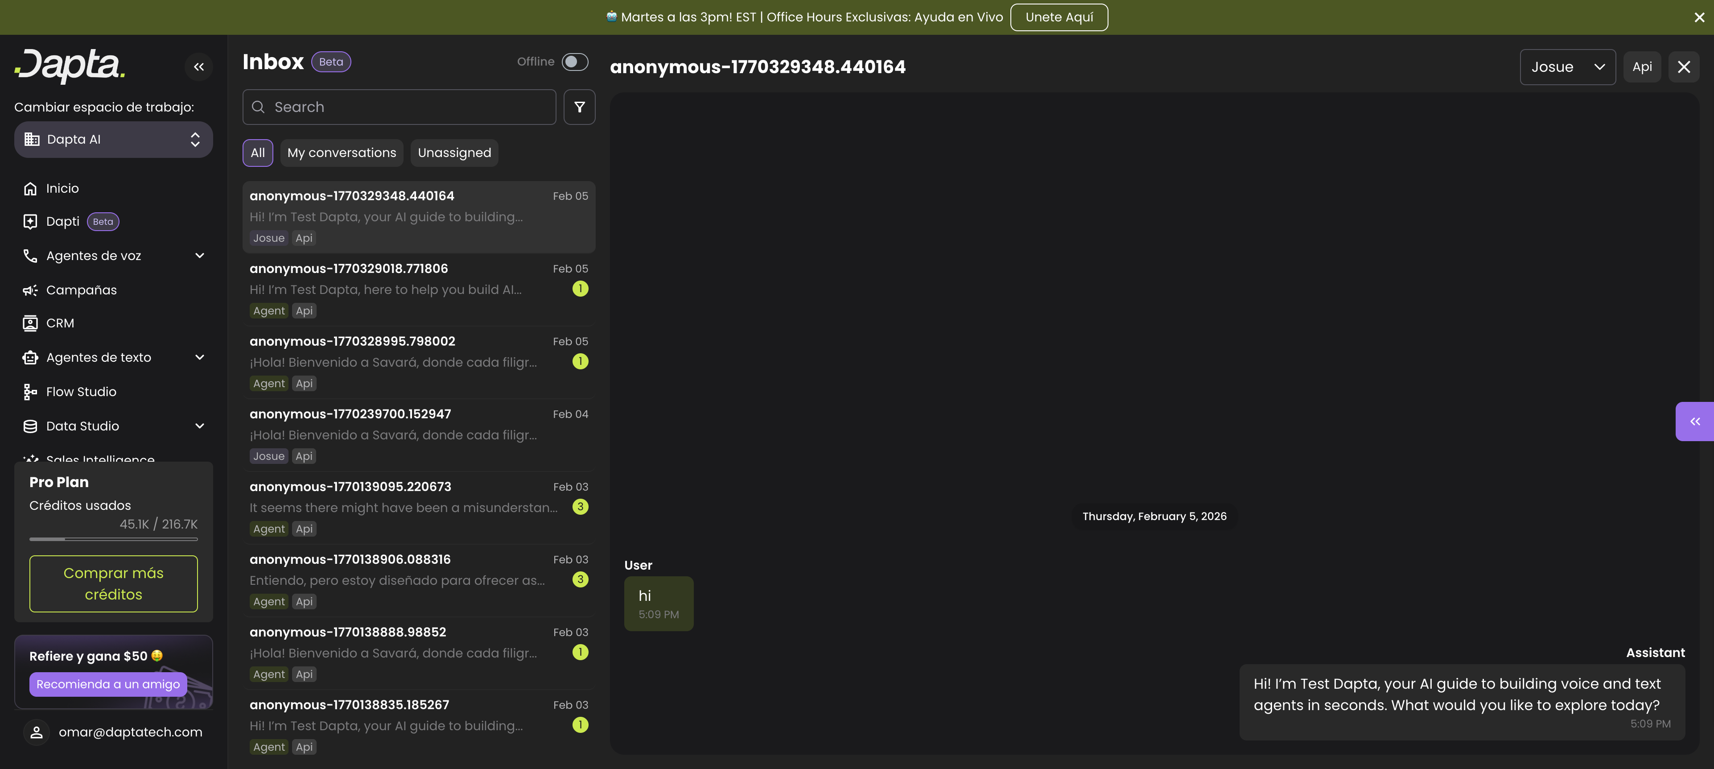This screenshot has height=769, width=1714.
Task: Click the credits usage progress bar
Action: [x=113, y=539]
